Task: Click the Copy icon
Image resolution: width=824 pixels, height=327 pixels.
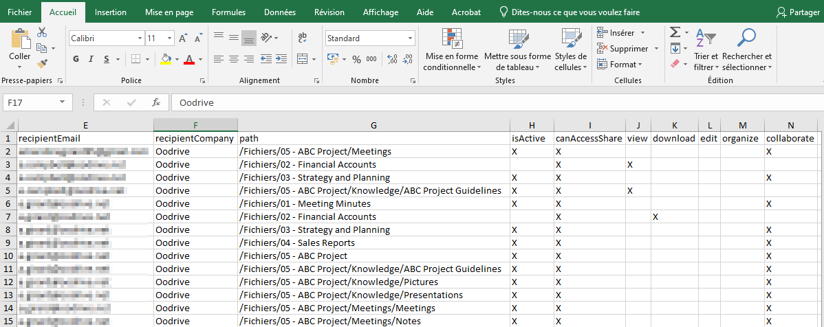Action: coord(42,48)
